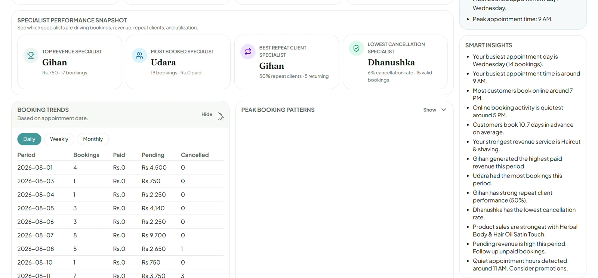Click the Peak appointment time 9 AM text
Image resolution: width=598 pixels, height=278 pixels.
point(512,19)
